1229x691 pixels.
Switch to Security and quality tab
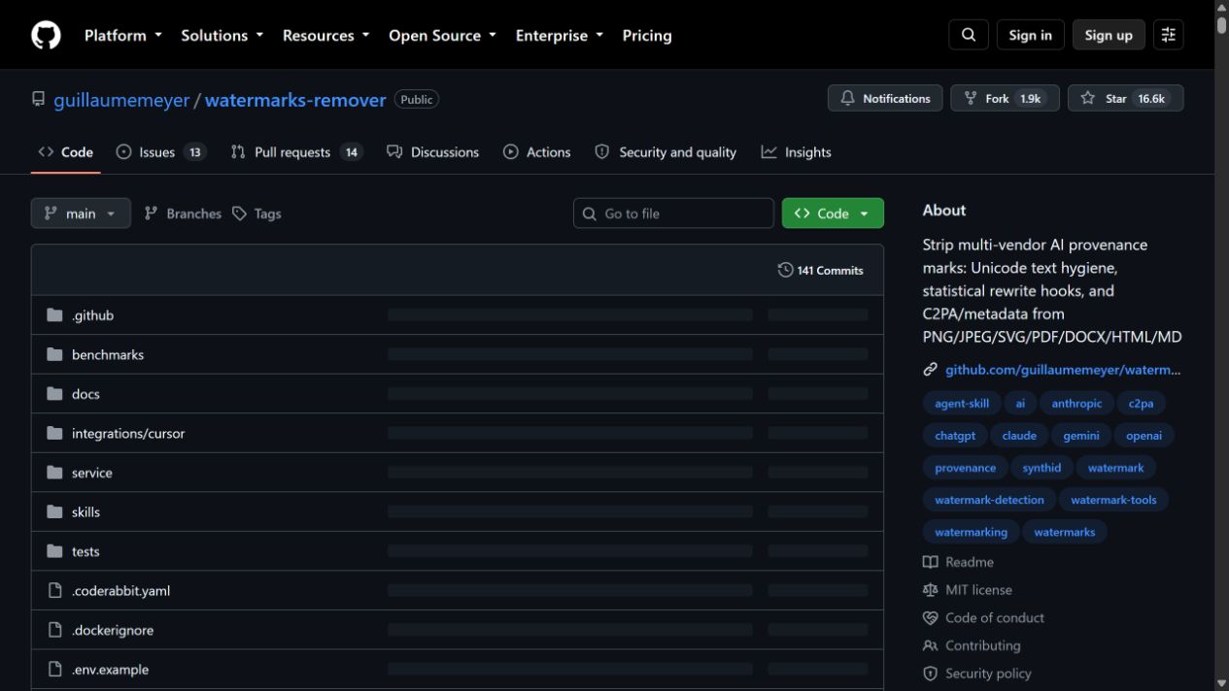(x=666, y=152)
